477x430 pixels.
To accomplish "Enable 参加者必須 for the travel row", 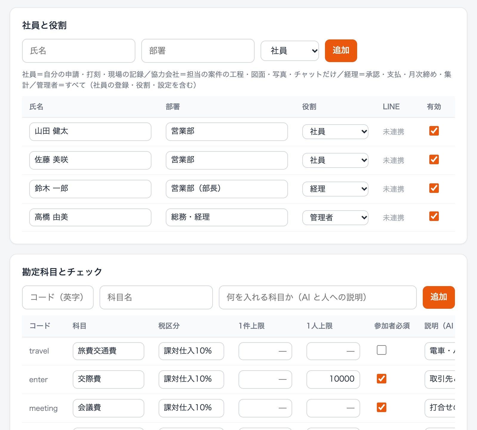I will [x=382, y=350].
